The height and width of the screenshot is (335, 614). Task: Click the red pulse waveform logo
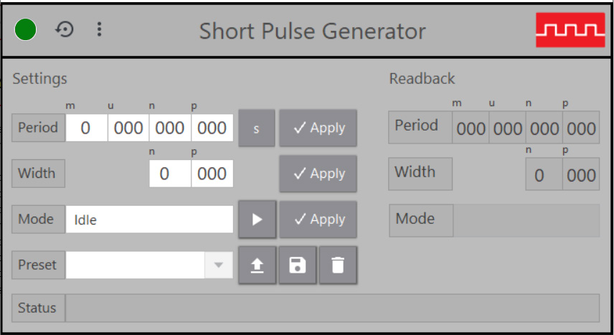point(570,31)
